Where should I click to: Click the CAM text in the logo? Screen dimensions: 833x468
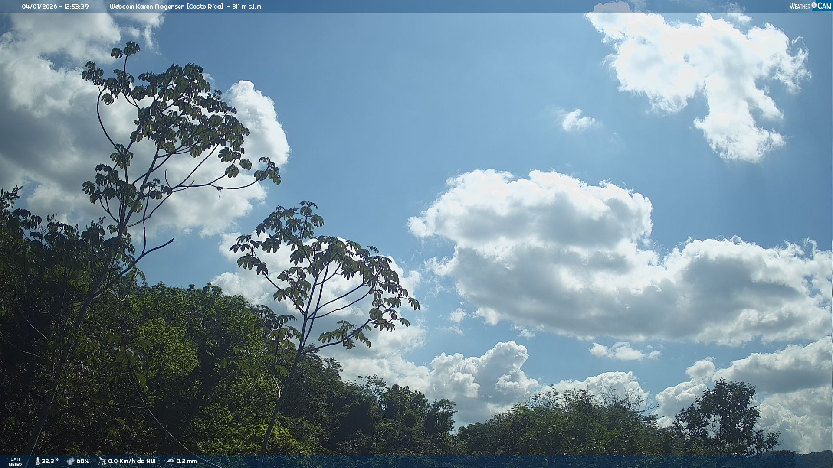824,6
